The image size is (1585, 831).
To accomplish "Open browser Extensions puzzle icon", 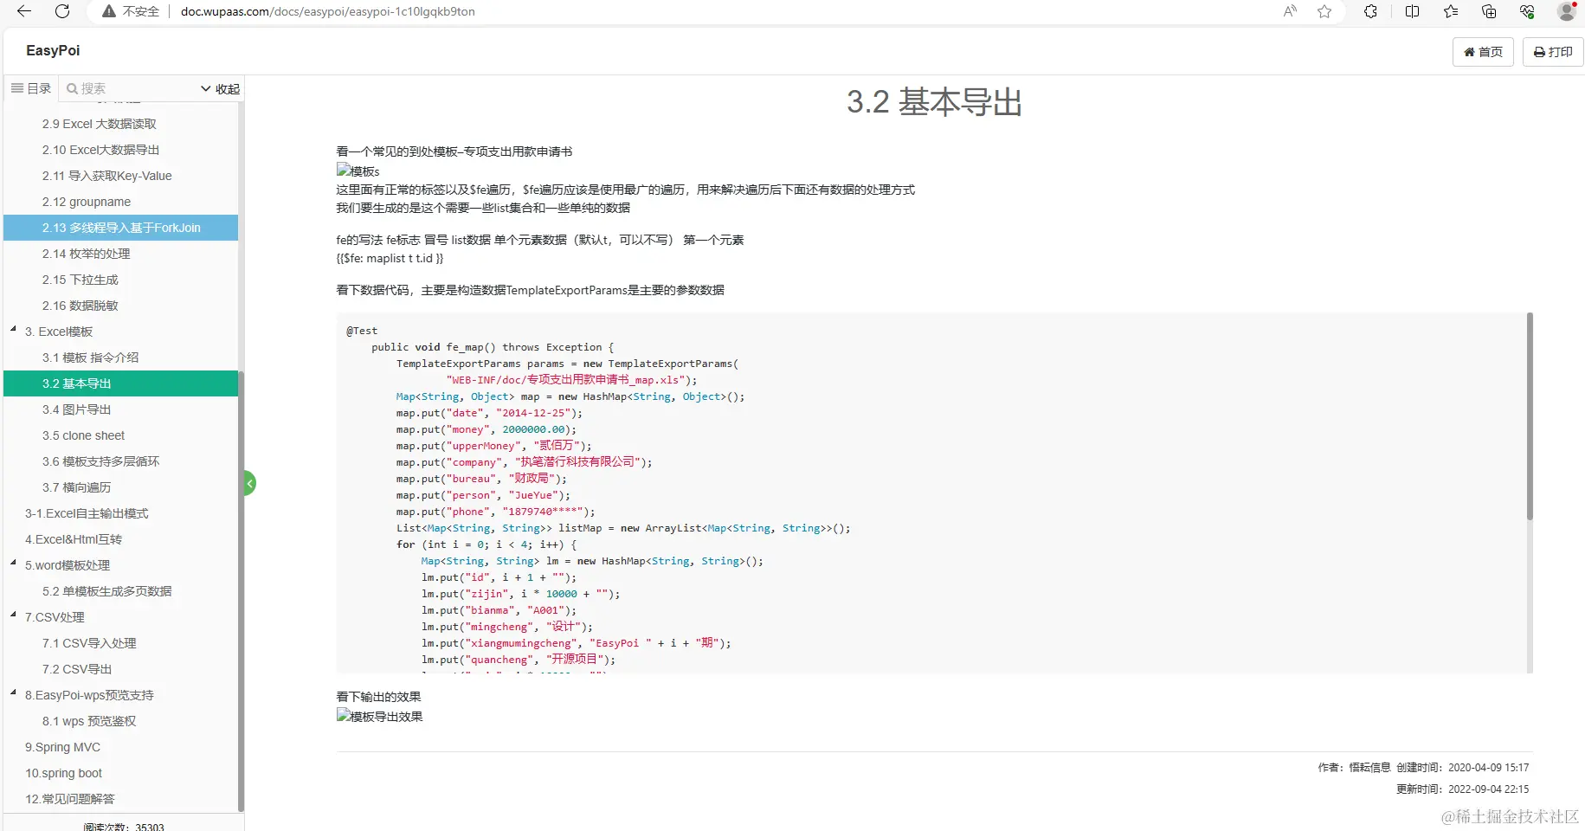I will pyautogui.click(x=1370, y=11).
